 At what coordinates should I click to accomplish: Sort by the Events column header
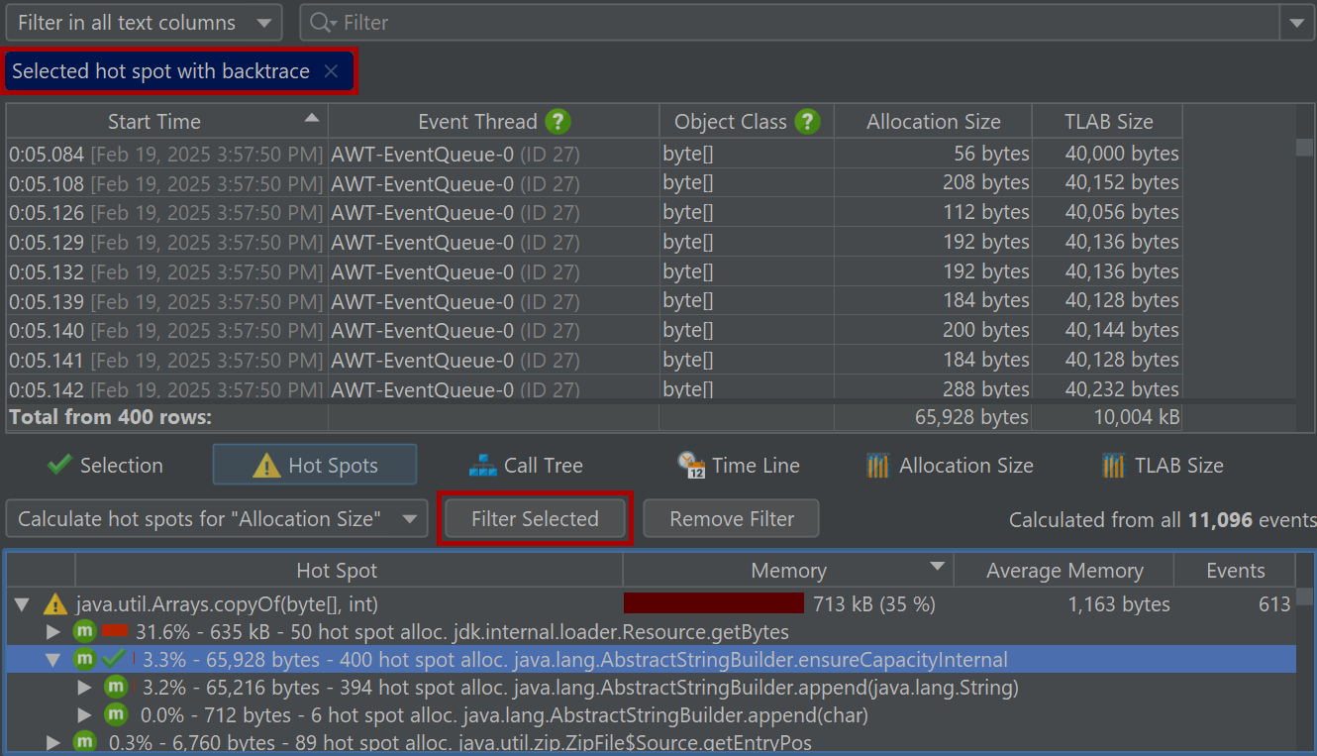[1235, 571]
